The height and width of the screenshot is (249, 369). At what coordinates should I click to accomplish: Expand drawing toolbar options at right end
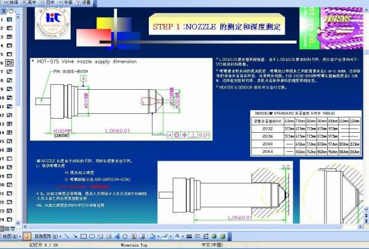[x=229, y=236]
